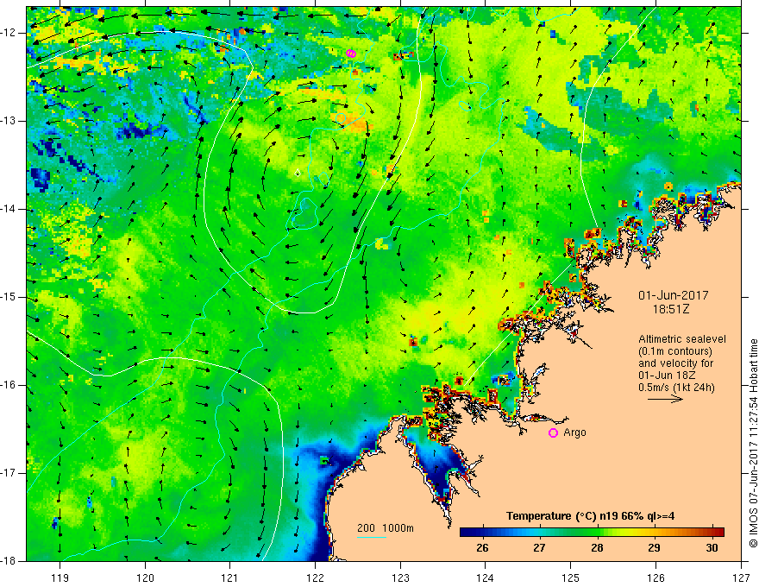Image resolution: width=759 pixels, height=587 pixels.
Task: Click the 'Temperature (°C) n19 66% ql>=4' title
Action: [590, 516]
